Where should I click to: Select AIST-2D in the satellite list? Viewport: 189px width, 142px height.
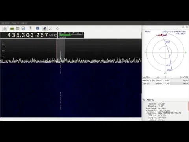pyautogui.click(x=165, y=84)
